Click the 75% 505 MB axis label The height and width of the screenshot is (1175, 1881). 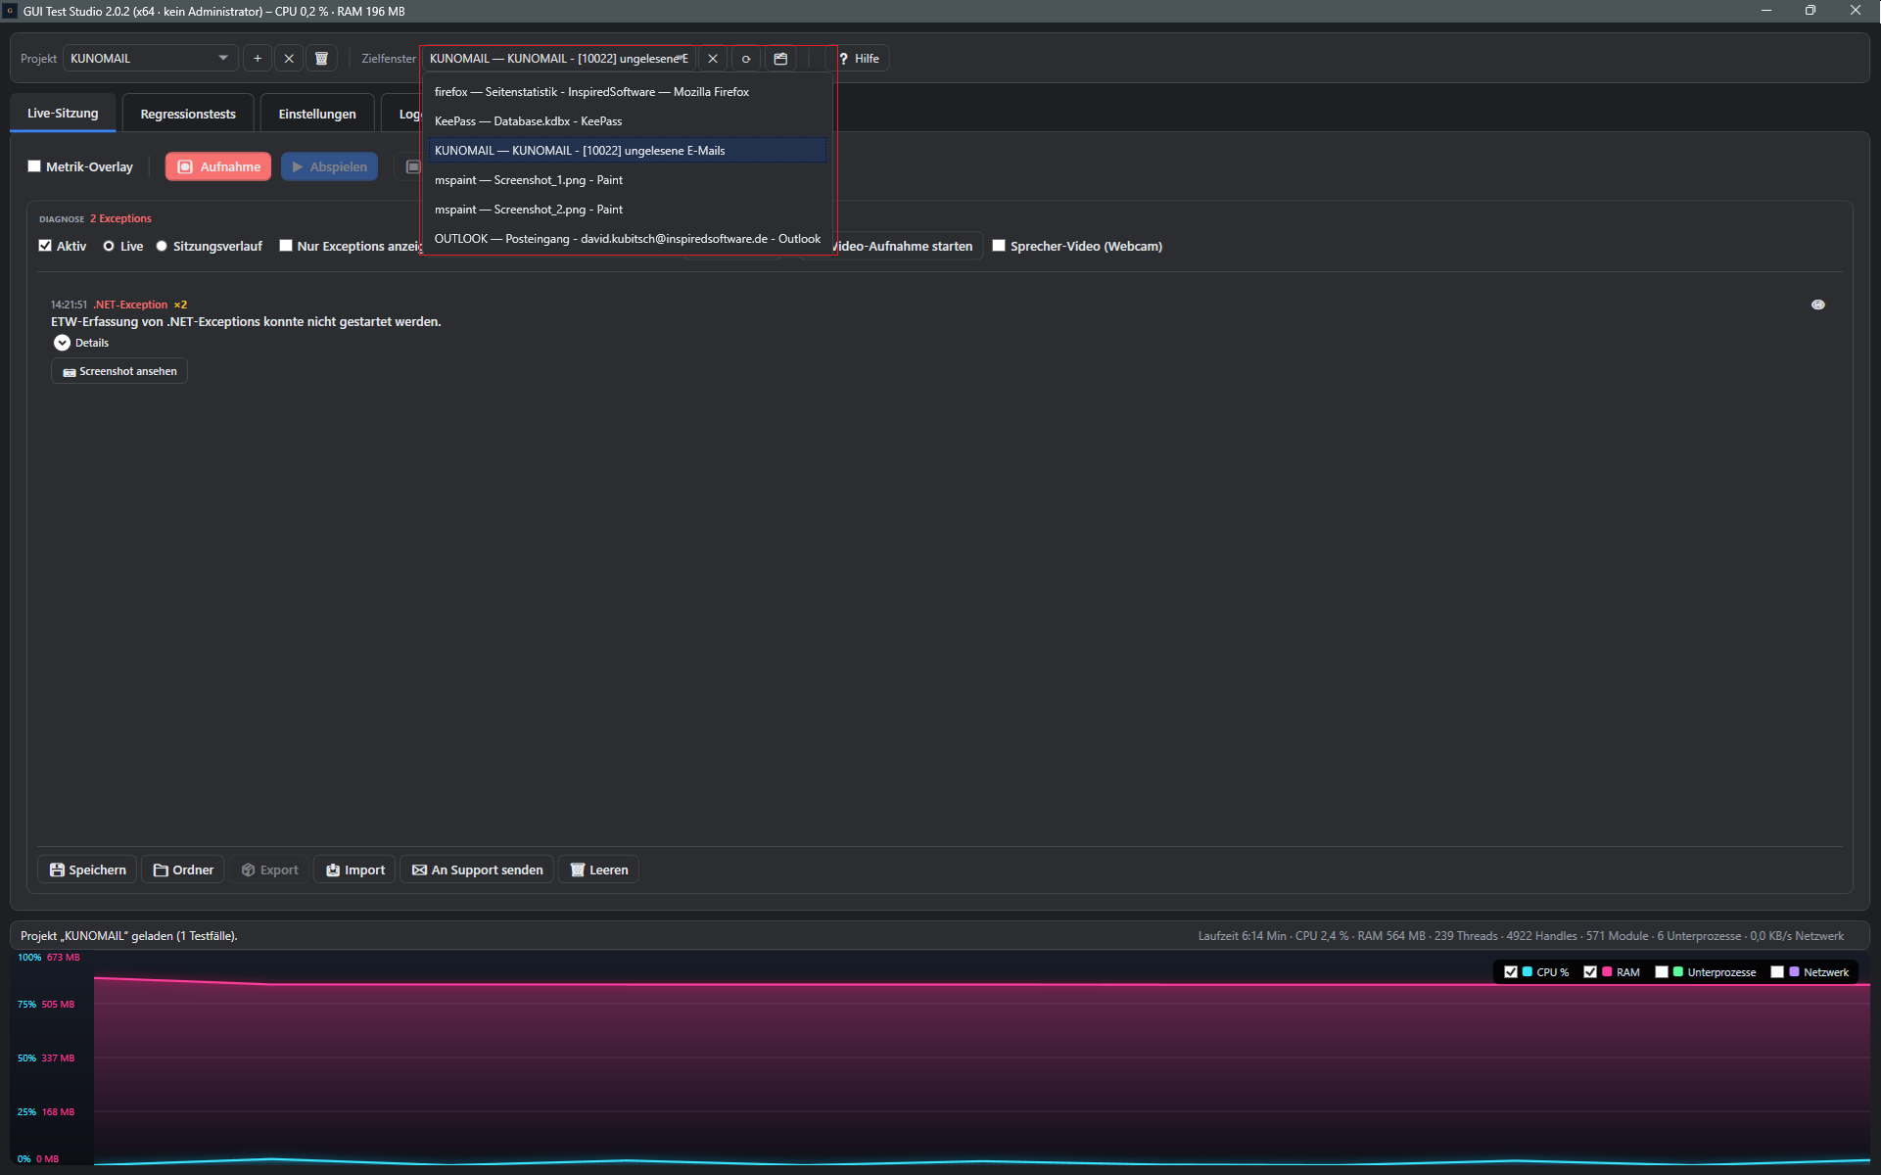pos(46,1005)
